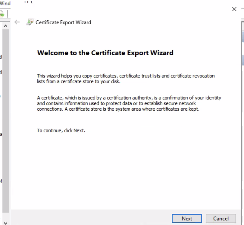Select the lower highlighted row in right pane
This screenshot has height=225, width=244.
[243, 60]
